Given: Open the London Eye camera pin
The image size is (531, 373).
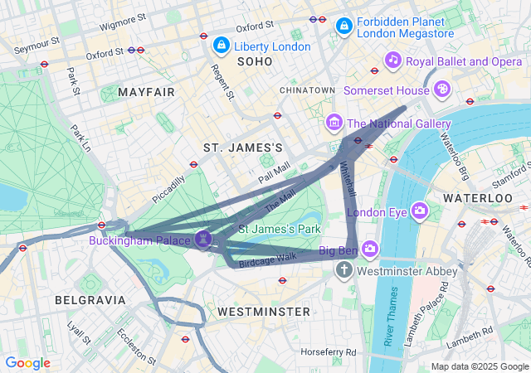Looking at the screenshot, I should 420,211.
